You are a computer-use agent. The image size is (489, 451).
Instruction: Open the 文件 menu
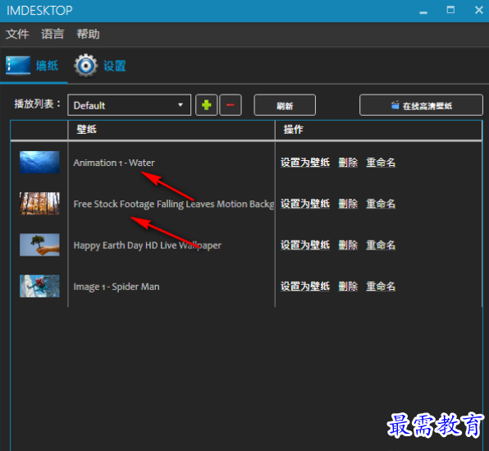click(17, 34)
